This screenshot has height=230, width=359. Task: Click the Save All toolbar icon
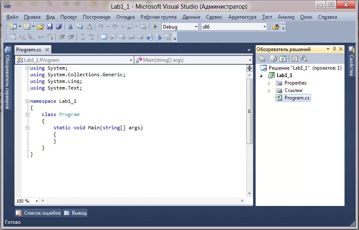(59, 27)
